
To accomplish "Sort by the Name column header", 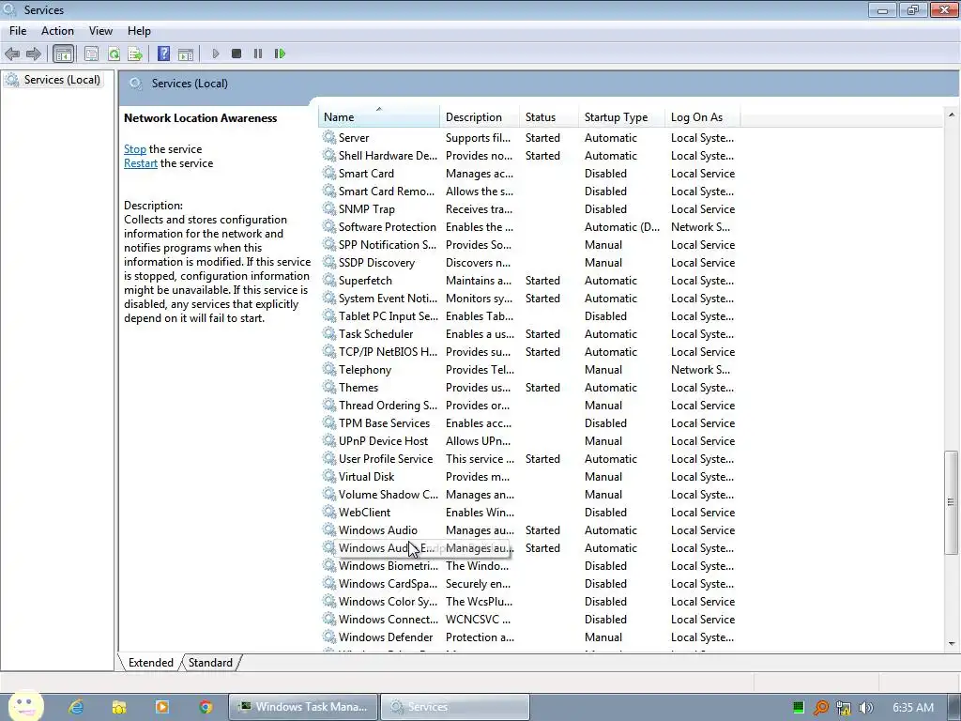I will point(379,117).
